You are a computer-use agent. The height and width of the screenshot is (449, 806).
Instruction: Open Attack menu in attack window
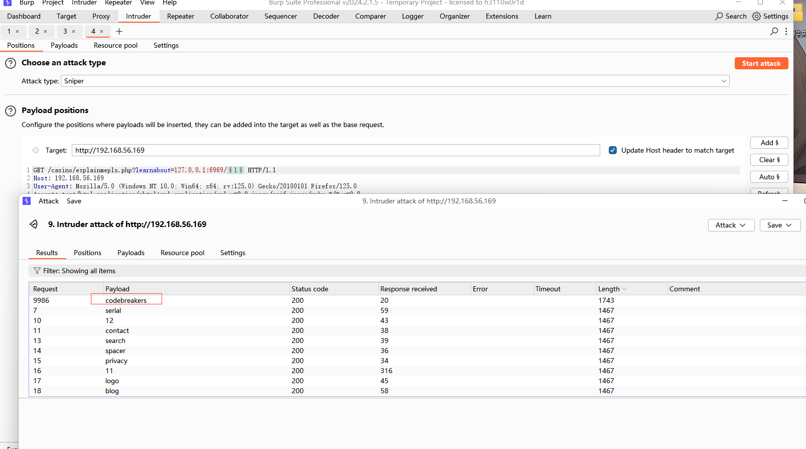(x=49, y=201)
